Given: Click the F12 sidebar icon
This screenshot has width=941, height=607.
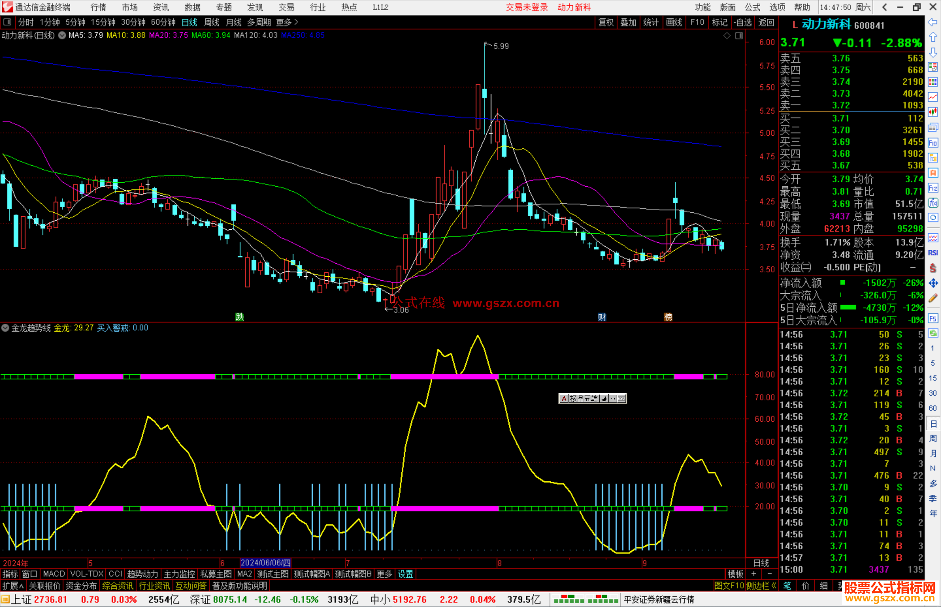Looking at the screenshot, I should [x=933, y=188].
